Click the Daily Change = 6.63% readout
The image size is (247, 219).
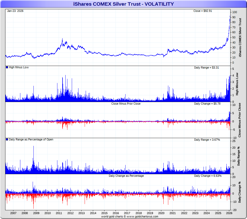(208, 176)
